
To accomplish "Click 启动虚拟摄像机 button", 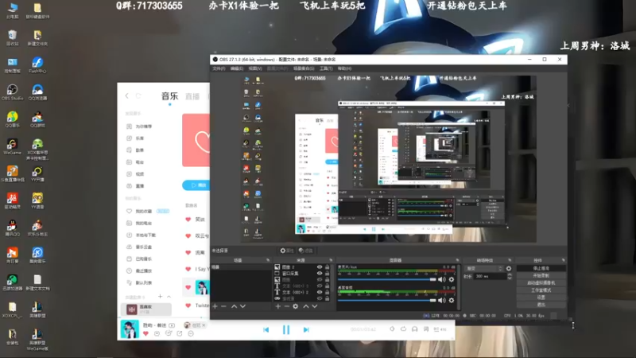I will pos(541,283).
